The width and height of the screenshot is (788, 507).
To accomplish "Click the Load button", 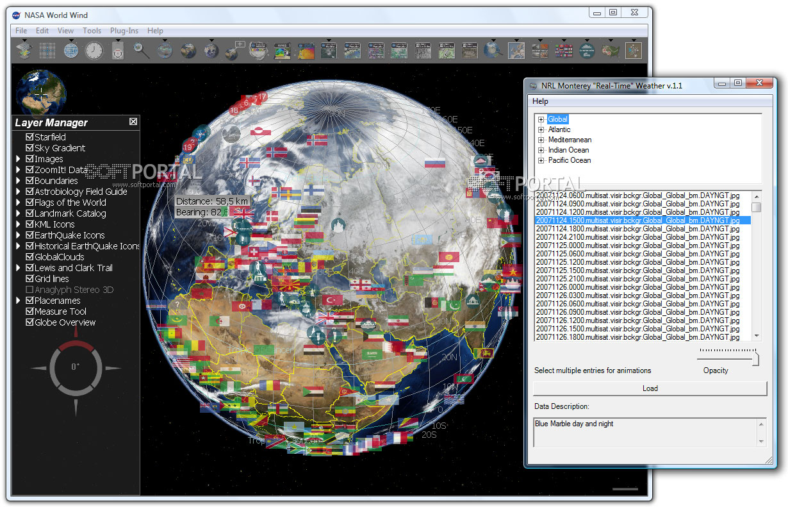I will pos(650,388).
